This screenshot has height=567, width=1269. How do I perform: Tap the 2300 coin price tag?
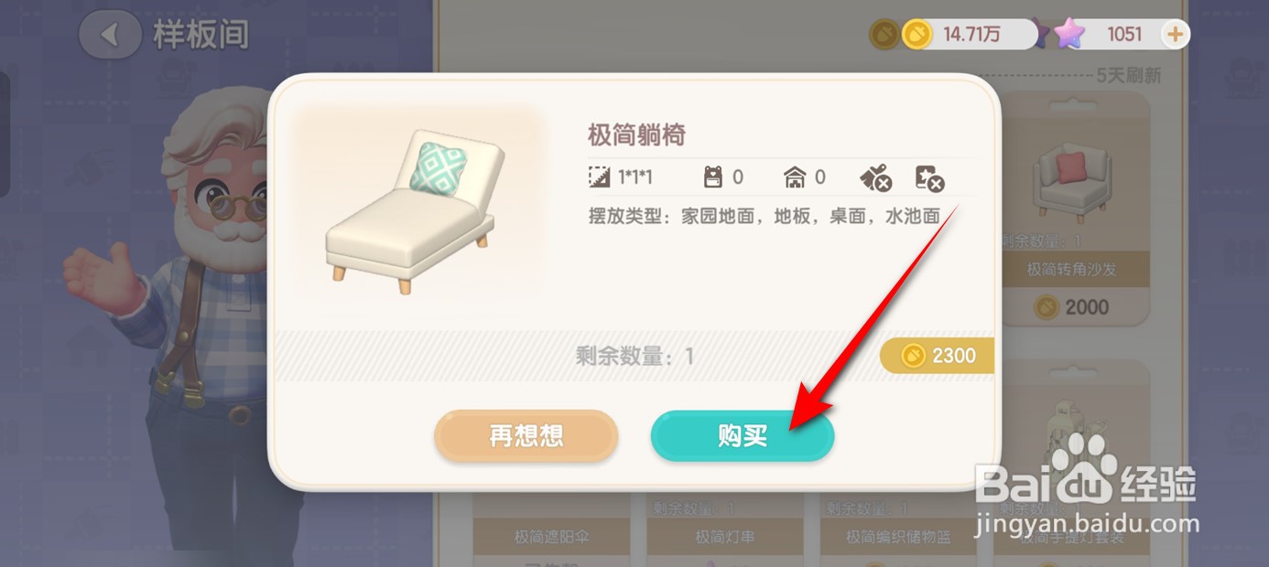[938, 356]
